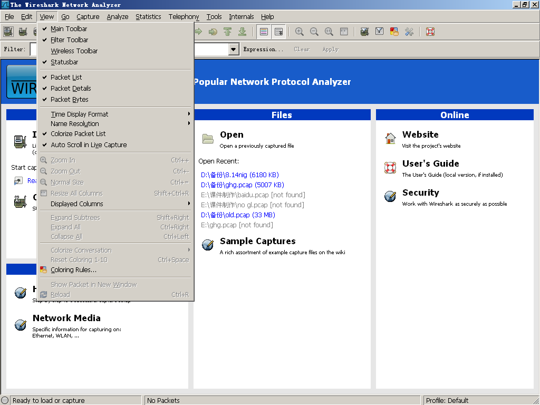Click the Sample Captures globe icon
Screen dimensions: 540x405
click(208, 245)
